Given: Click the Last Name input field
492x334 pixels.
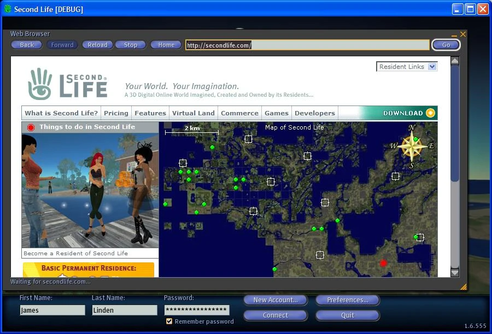Looking at the screenshot, I should [x=125, y=310].
